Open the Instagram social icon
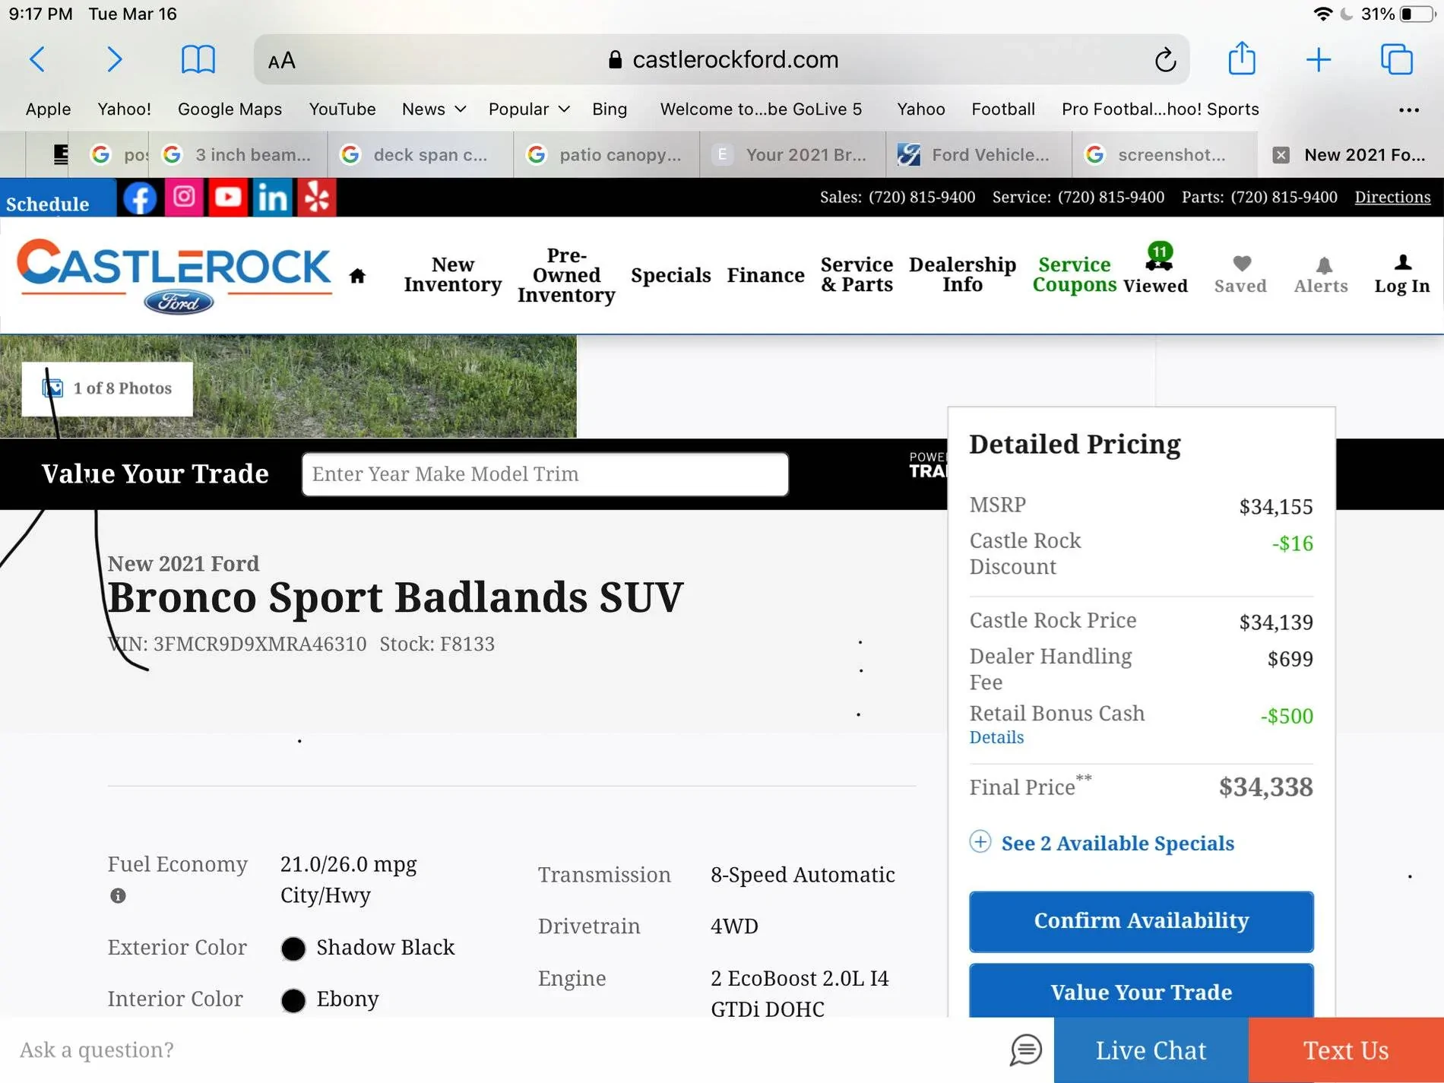 click(x=184, y=198)
